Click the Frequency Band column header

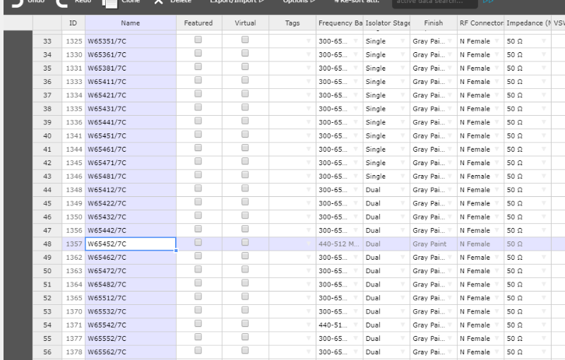pyautogui.click(x=340, y=23)
